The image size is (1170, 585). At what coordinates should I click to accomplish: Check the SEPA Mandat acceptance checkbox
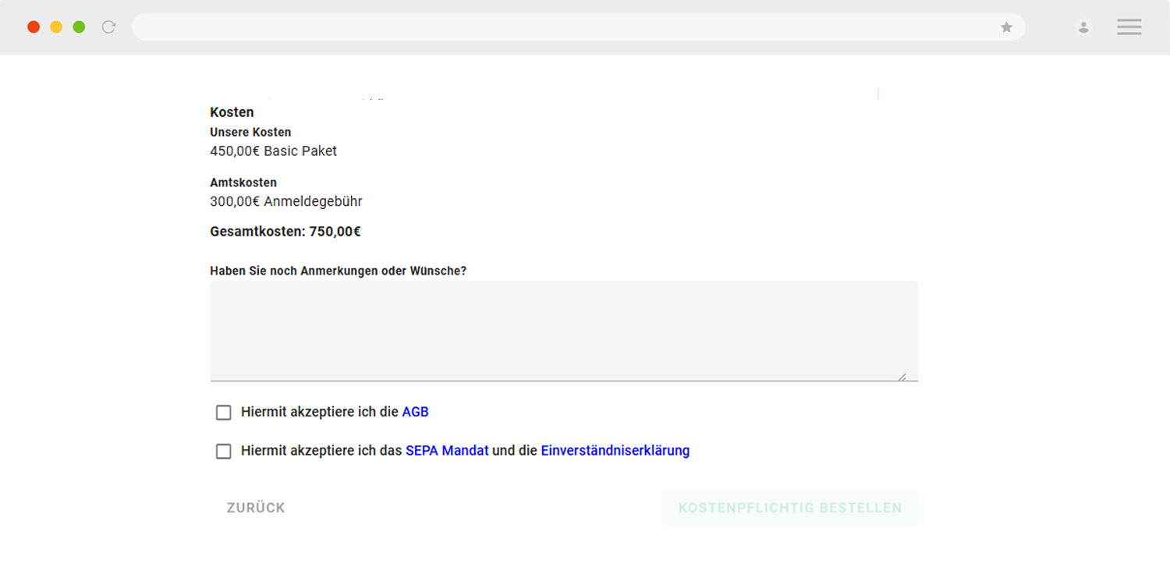pos(224,452)
